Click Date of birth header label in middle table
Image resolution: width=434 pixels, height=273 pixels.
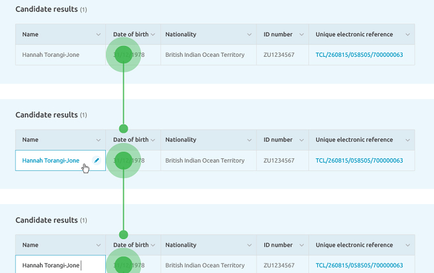[x=131, y=140]
